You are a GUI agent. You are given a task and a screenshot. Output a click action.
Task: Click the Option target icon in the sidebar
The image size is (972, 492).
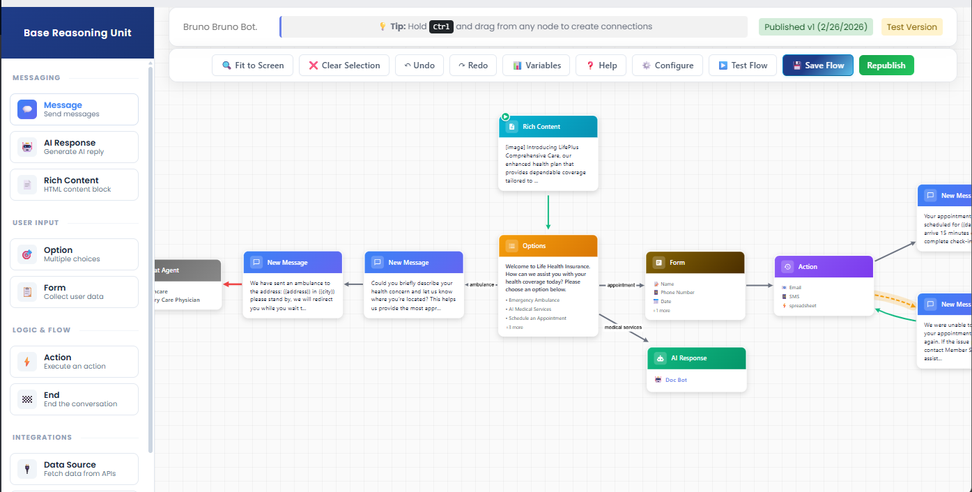pyautogui.click(x=27, y=254)
